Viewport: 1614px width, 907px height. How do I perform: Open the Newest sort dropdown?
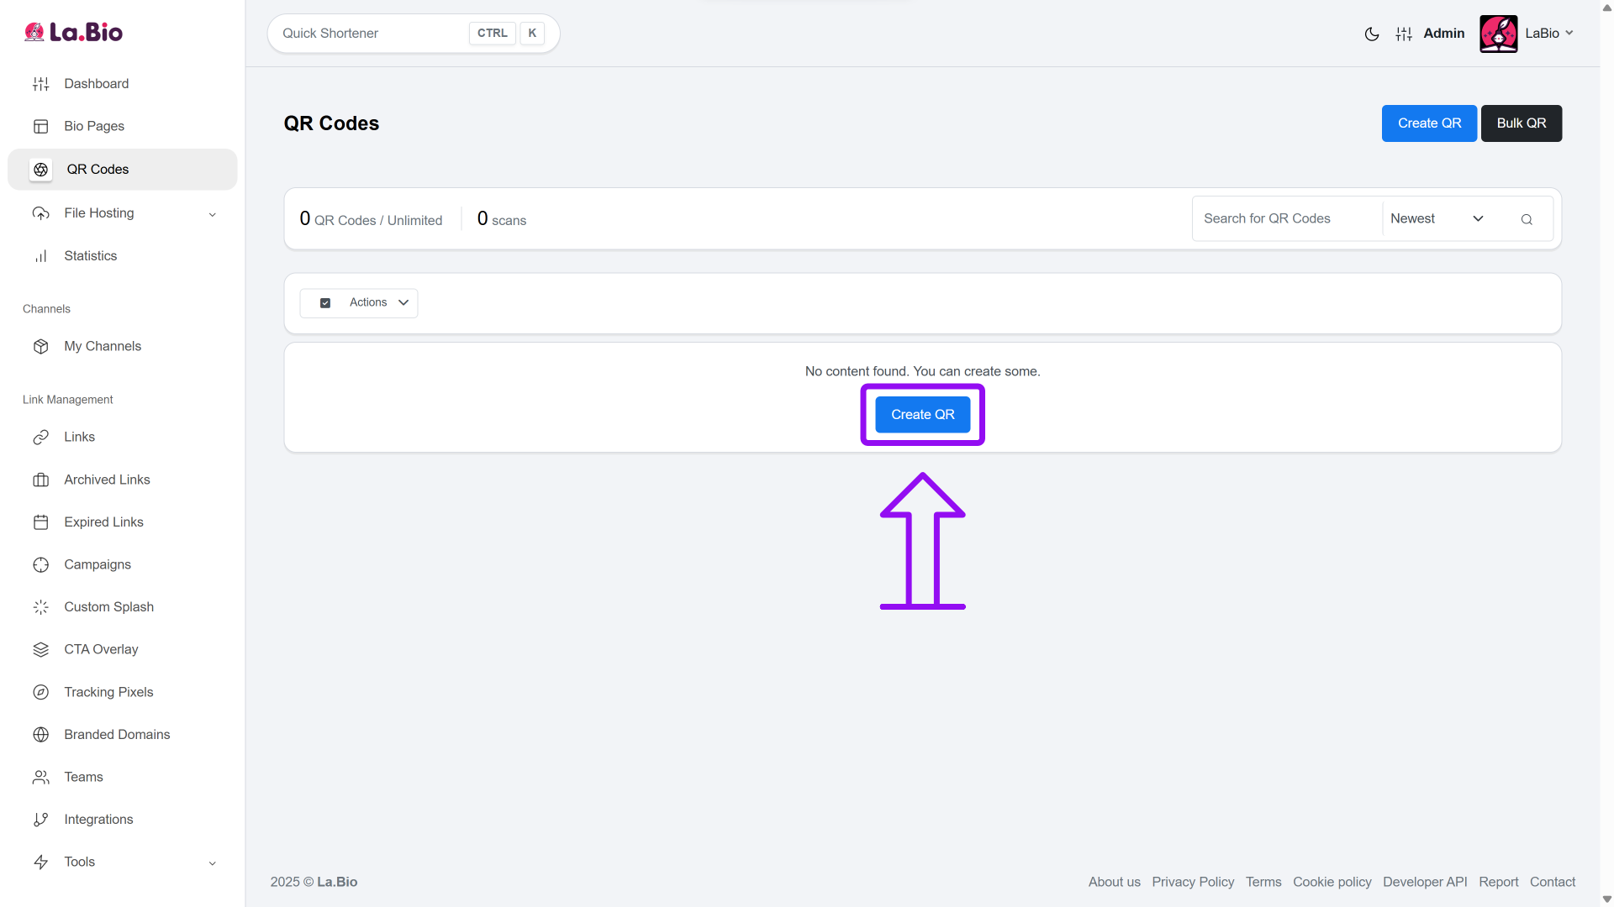(x=1436, y=219)
